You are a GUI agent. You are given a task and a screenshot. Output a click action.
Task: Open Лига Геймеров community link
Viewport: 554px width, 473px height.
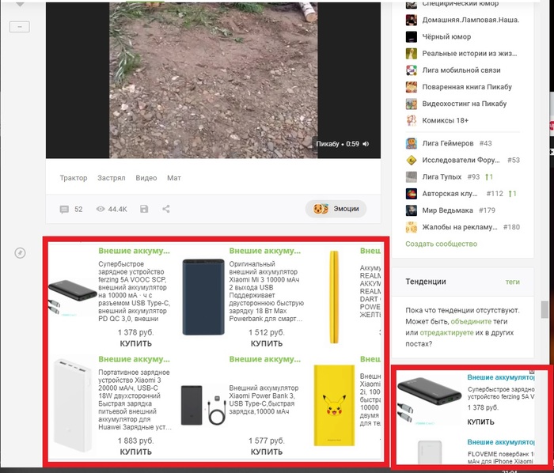point(448,143)
